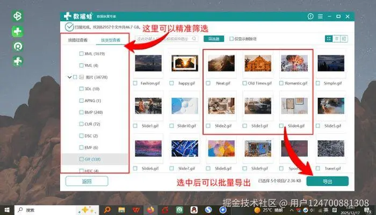Switch to 按类型查看 (view by type) tab
Viewport: 376px width, 215px height.
coord(110,40)
